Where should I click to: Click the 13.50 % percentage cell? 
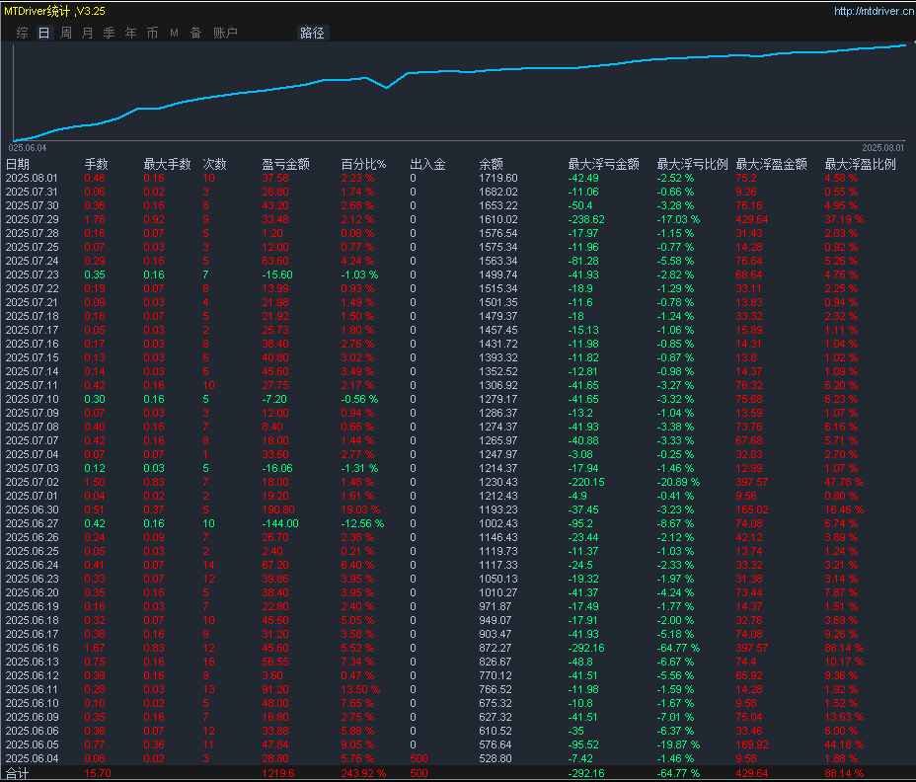(x=360, y=689)
